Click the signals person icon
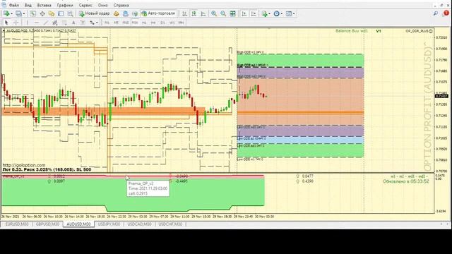The image size is (452, 254). tap(126, 13)
